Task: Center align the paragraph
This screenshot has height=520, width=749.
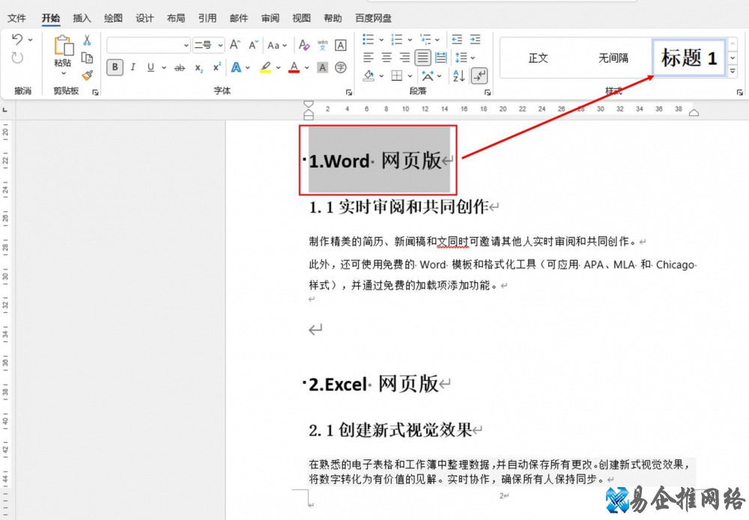Action: click(x=386, y=58)
